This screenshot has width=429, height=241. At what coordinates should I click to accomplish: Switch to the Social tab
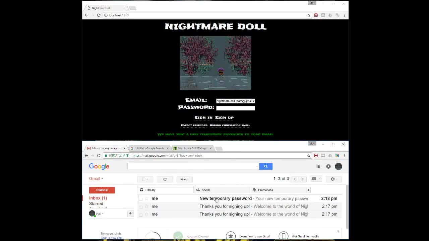point(205,190)
